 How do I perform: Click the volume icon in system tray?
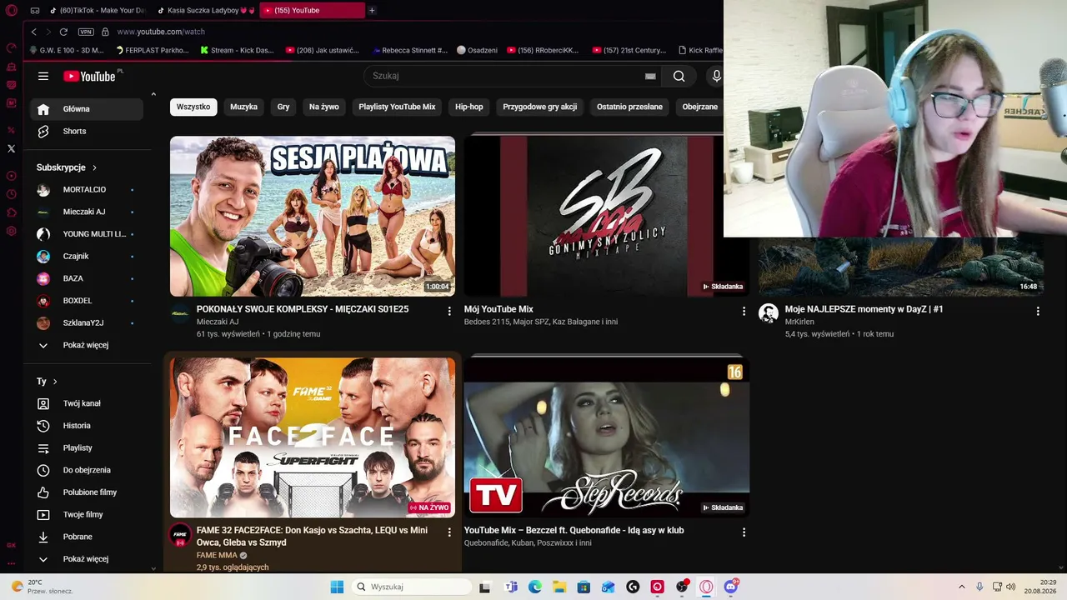[1011, 587]
